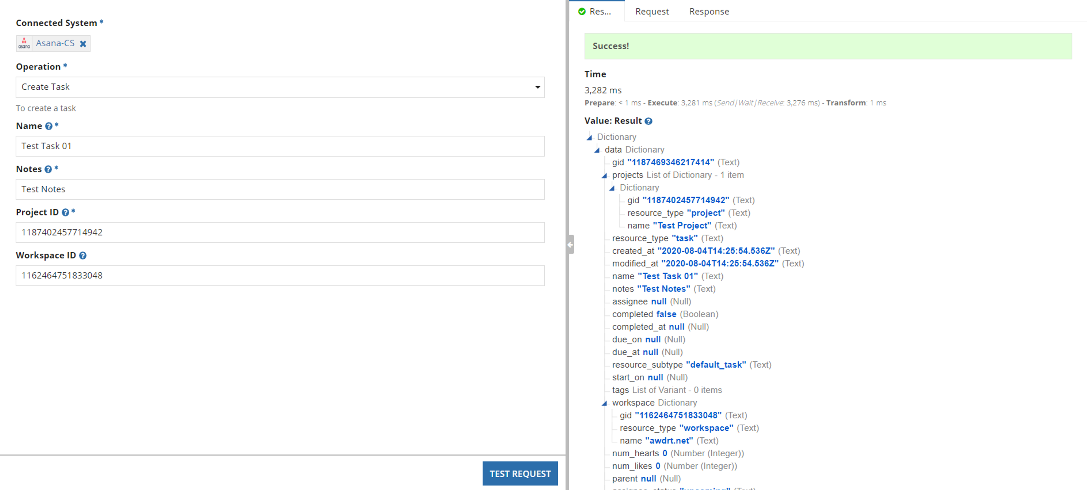
Task: Collapse the workspace Dictionary node
Action: (605, 403)
